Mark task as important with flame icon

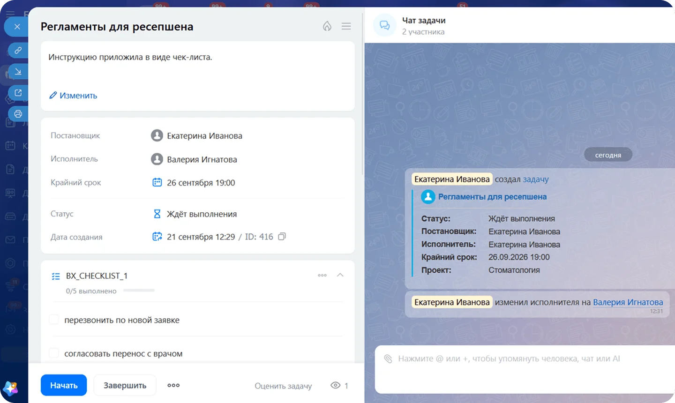point(327,26)
